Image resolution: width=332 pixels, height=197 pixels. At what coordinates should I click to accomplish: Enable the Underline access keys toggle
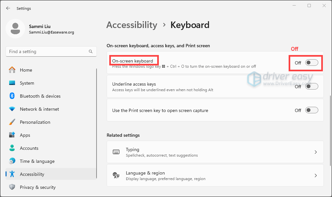pyautogui.click(x=311, y=86)
